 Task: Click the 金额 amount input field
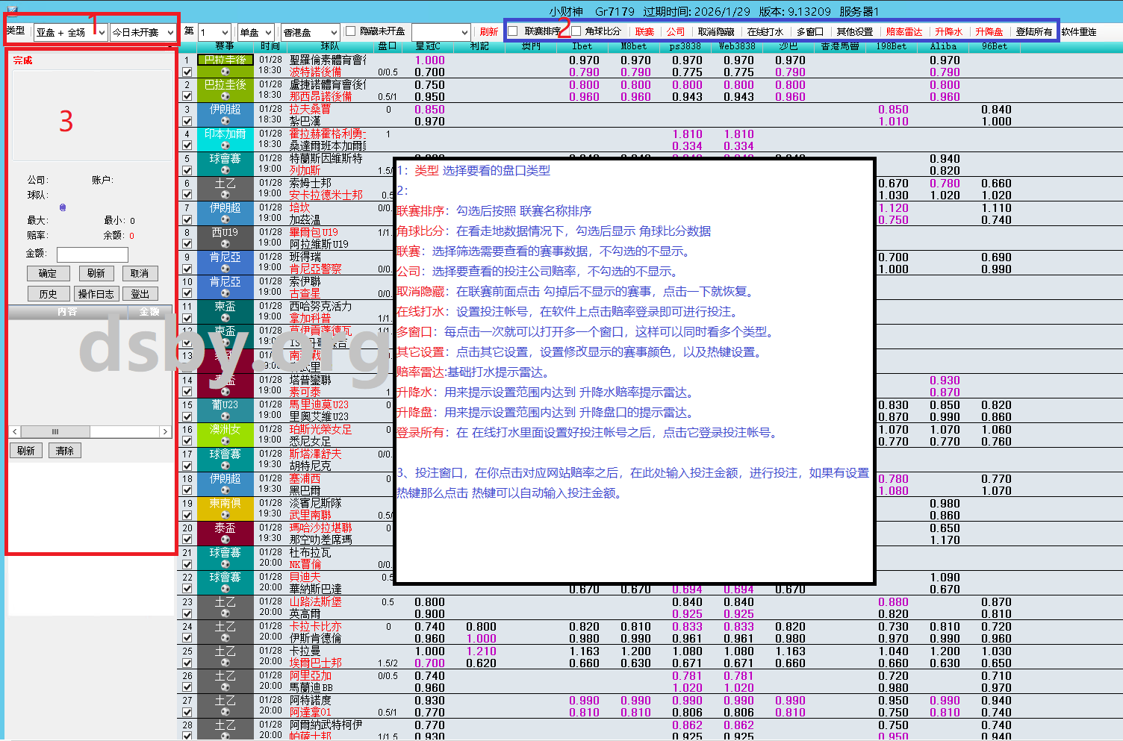93,254
